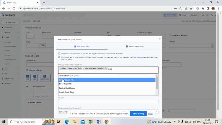This screenshot has width=222, height=125.
Task: Stop Loom screen sharing
Action: click(138, 114)
